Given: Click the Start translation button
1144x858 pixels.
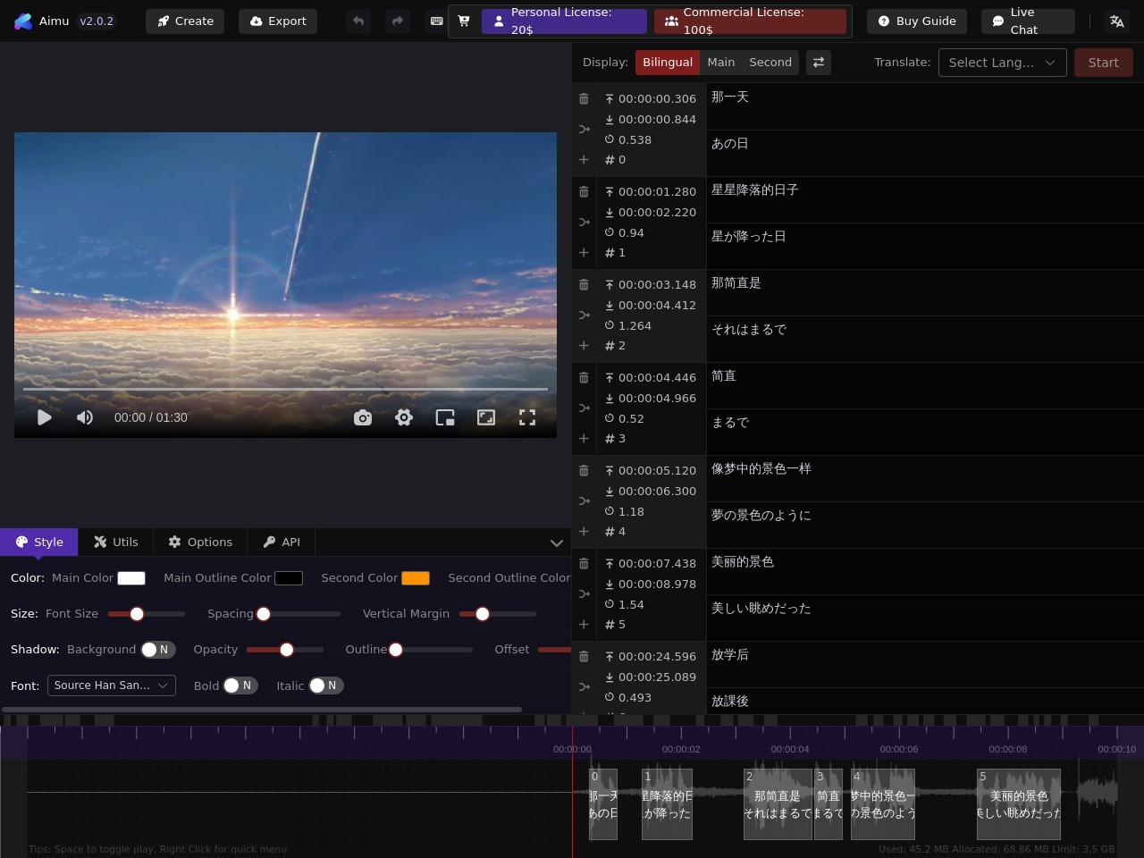Looking at the screenshot, I should pos(1103,63).
